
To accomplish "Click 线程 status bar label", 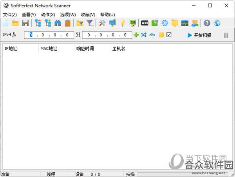I will click(51, 174).
